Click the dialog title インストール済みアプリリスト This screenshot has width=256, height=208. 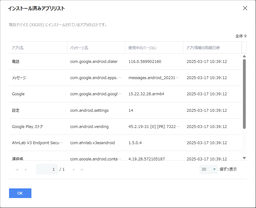(36, 8)
